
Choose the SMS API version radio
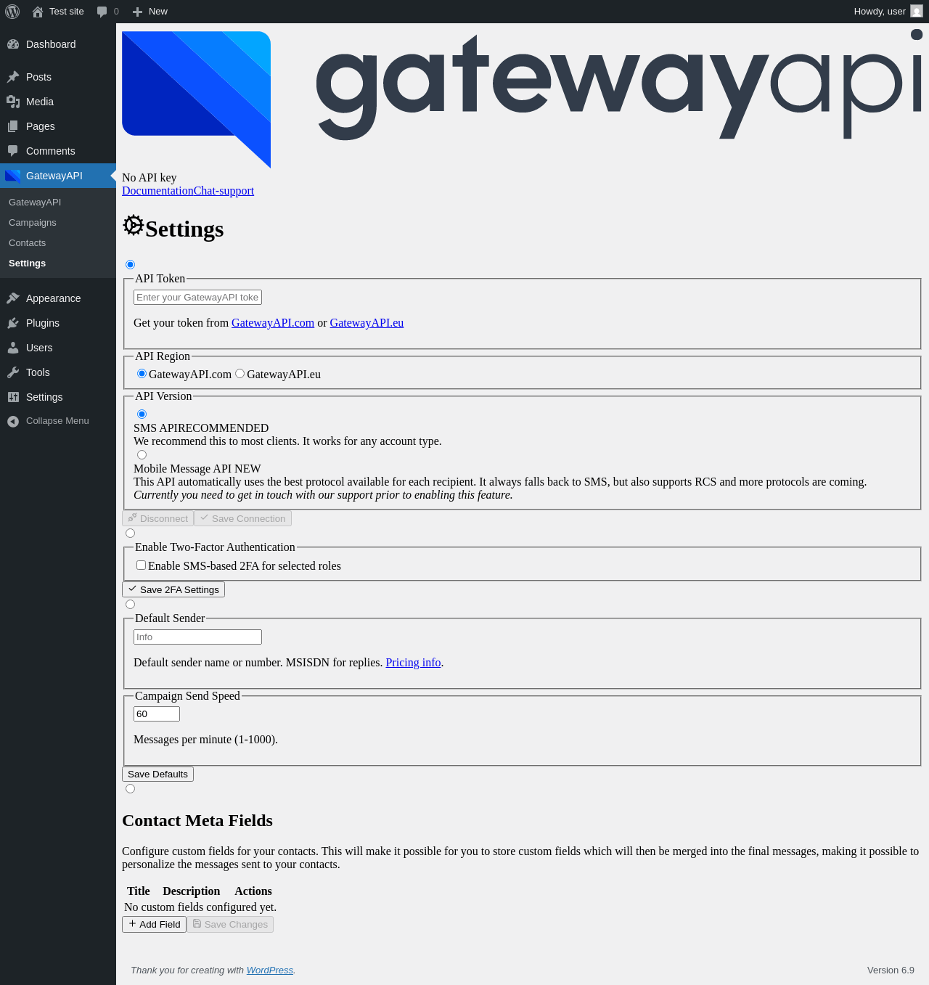[x=142, y=414]
